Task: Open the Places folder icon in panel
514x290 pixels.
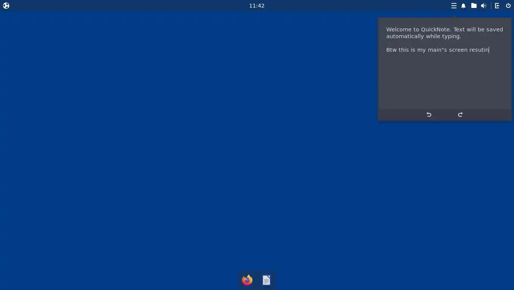Action: coord(474,6)
